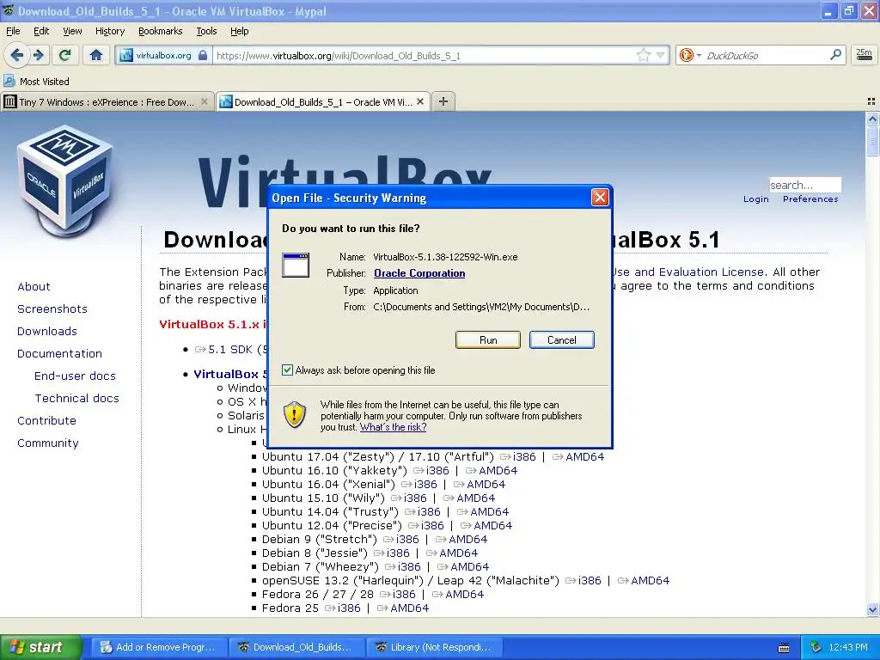Click the page scrollbar up arrow
The image size is (880, 660).
[x=872, y=119]
